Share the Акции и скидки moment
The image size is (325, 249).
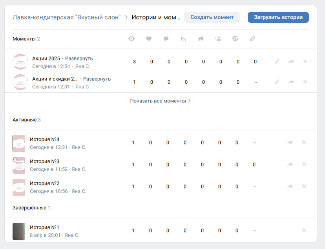pos(291,82)
